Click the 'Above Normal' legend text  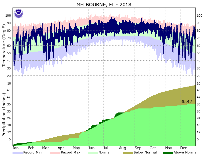pos(185,152)
